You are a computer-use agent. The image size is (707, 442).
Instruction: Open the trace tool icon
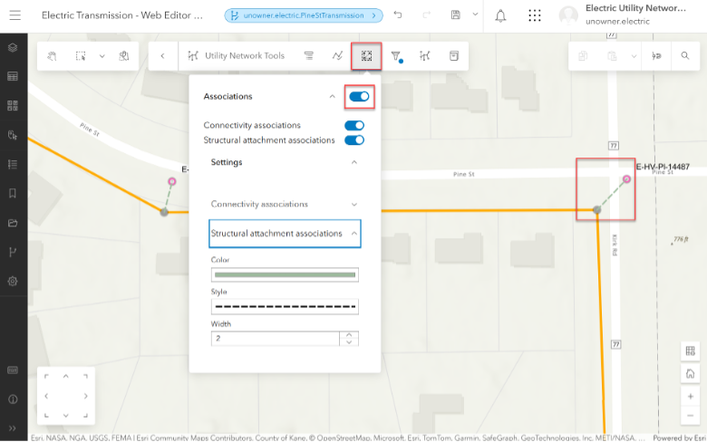(337, 56)
